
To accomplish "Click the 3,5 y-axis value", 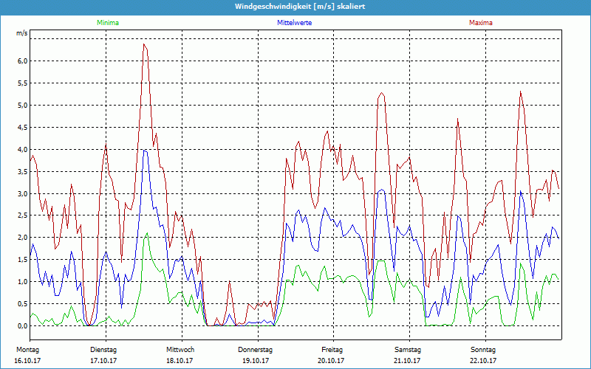I will point(23,172).
